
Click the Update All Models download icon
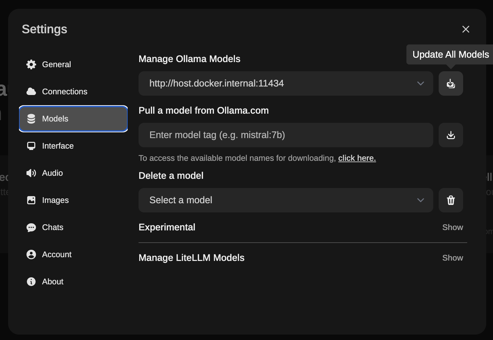[451, 83]
